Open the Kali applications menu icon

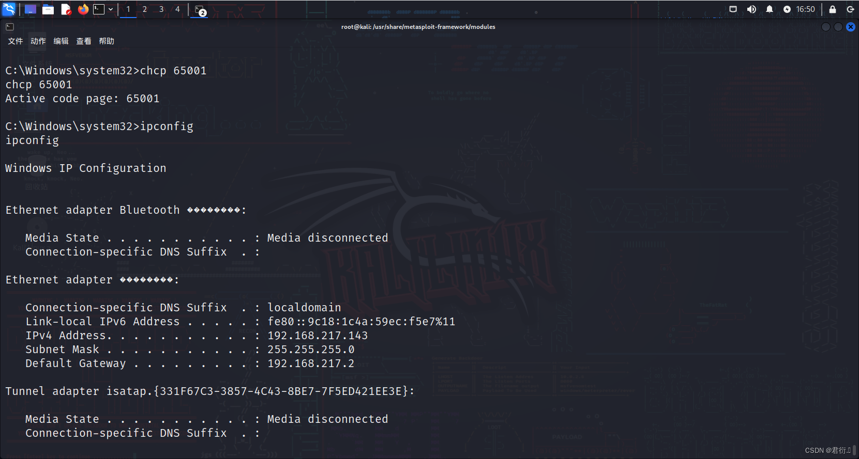[x=9, y=9]
